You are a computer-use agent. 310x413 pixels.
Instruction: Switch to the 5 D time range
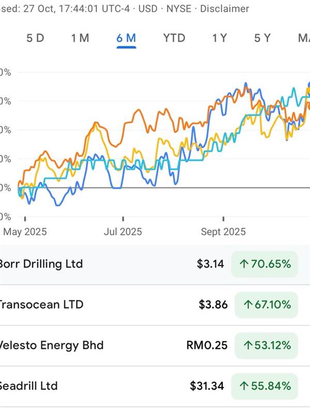point(35,38)
